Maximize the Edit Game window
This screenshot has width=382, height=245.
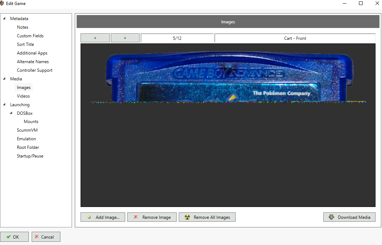[361, 3]
